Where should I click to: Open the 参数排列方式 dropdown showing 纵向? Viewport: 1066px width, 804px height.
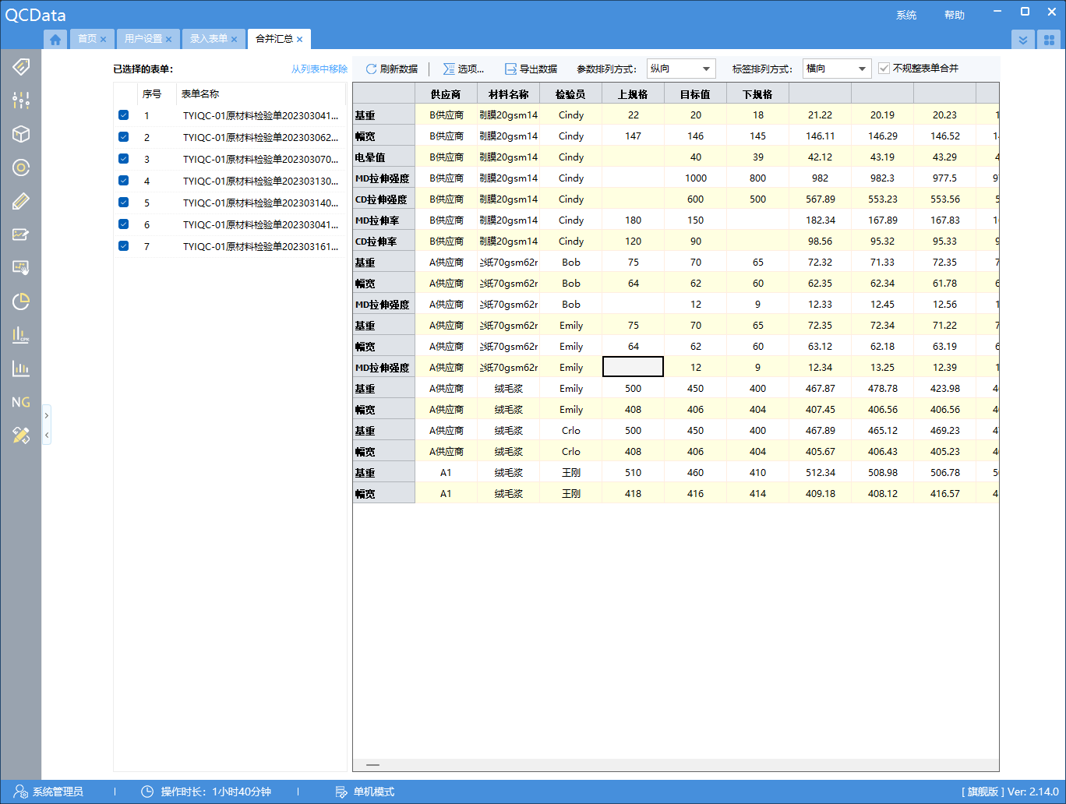pos(680,69)
